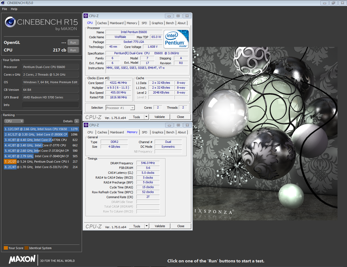Viewport: 347px width, 267px height.
Task: Click Validate in the bottom CPU-Z window
Action: pyautogui.click(x=160, y=226)
